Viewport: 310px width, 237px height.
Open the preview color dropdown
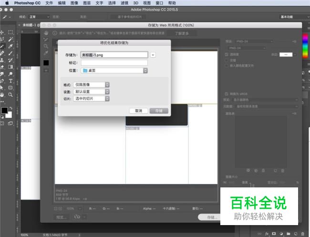265,100
